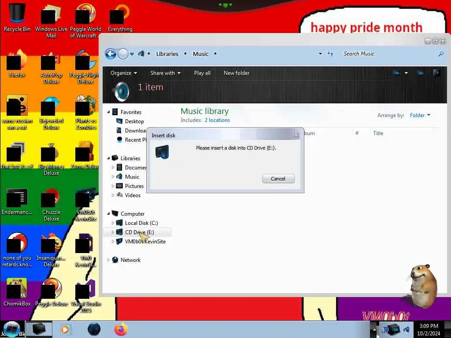Go back with the Explorer Back arrow
The image size is (451, 338).
111,54
